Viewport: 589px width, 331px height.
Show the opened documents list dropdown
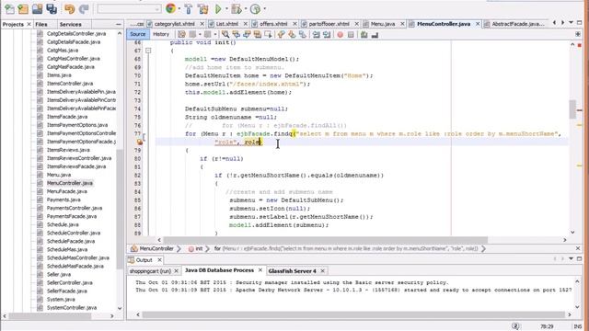point(571,23)
